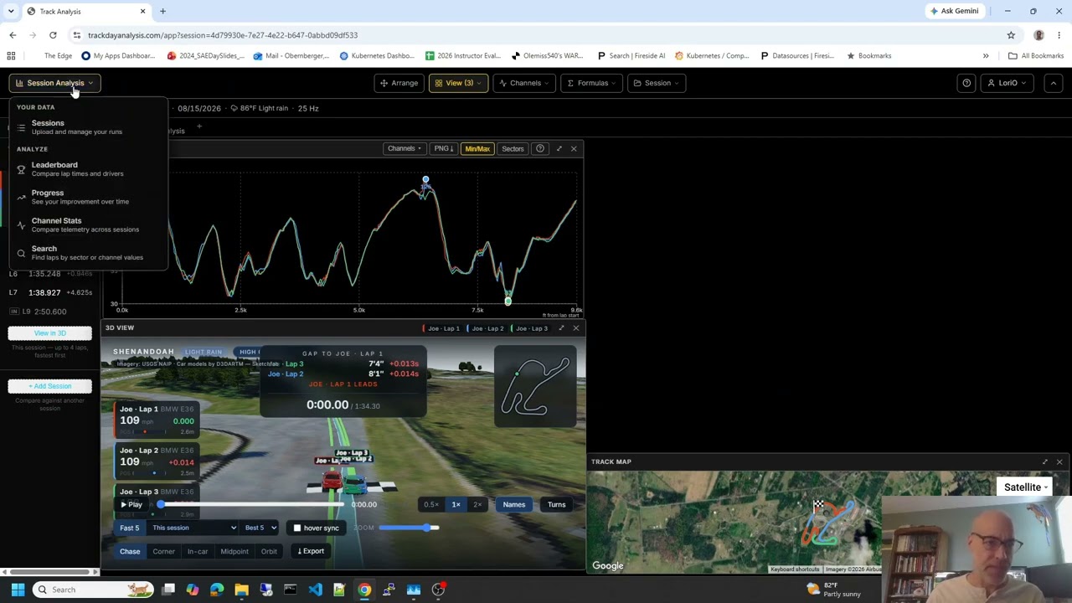The height and width of the screenshot is (603, 1072).
Task: Toggle the Sectors chart option
Action: [513, 148]
